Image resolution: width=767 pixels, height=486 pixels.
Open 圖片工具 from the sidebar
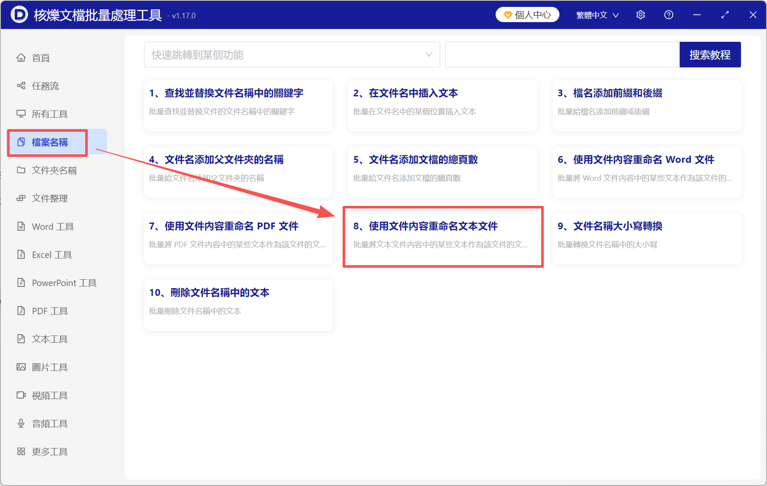49,367
